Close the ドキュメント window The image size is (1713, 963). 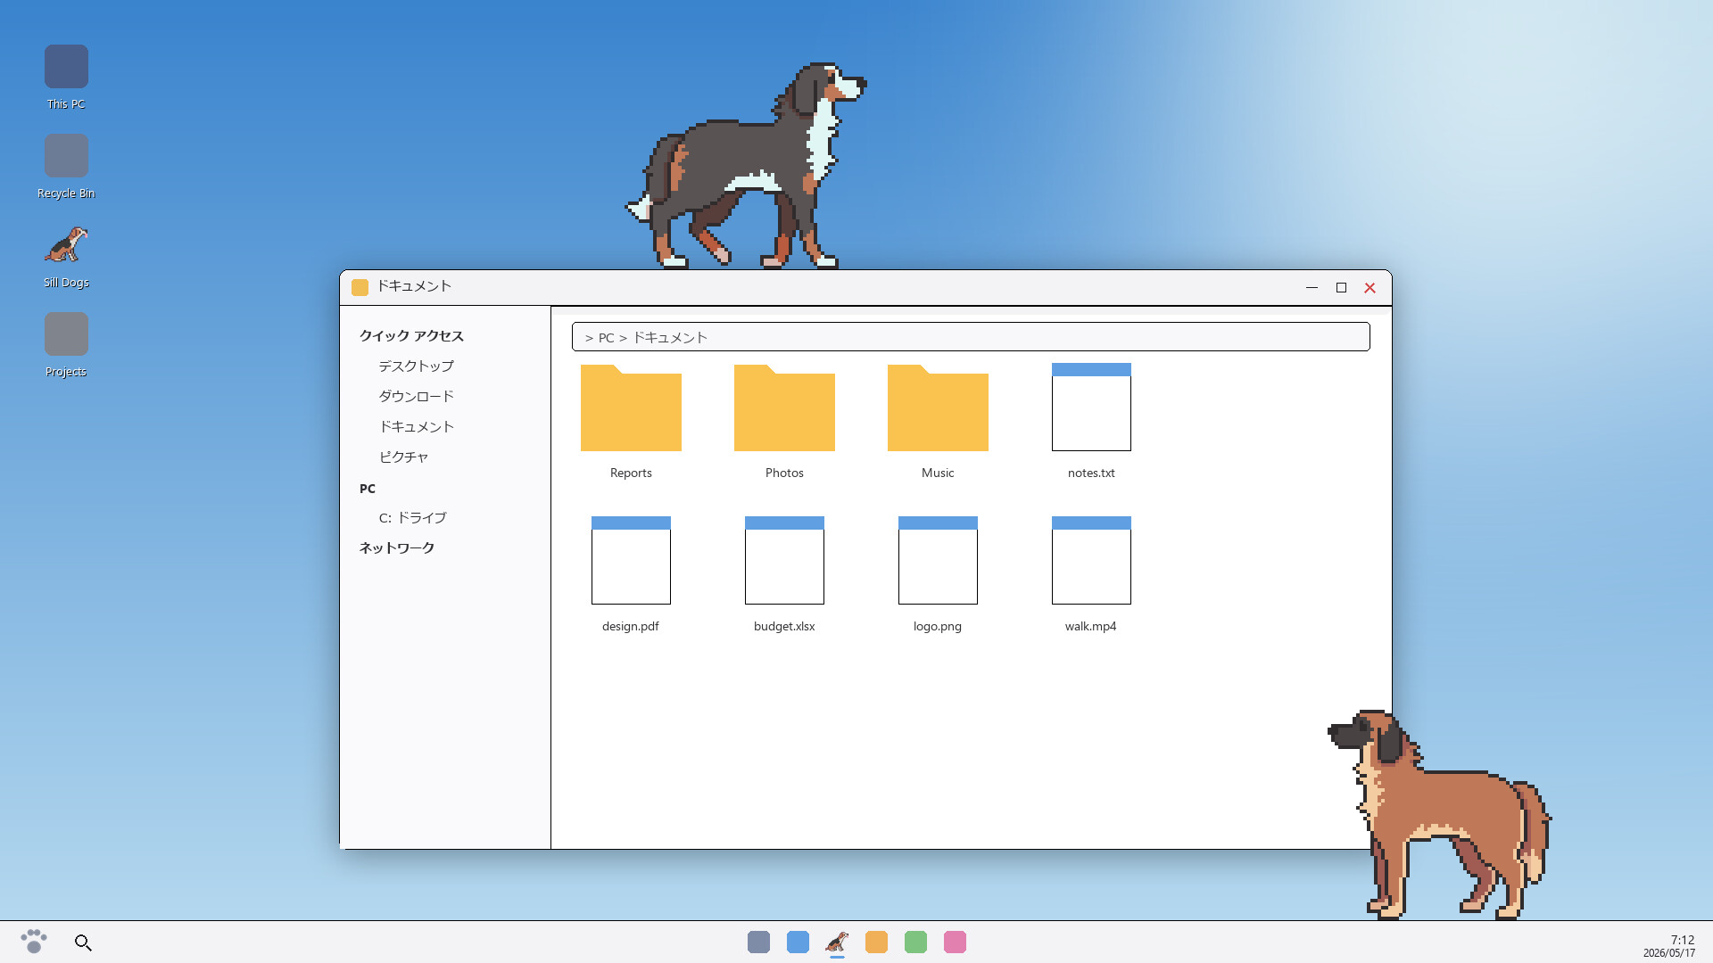pyautogui.click(x=1370, y=287)
